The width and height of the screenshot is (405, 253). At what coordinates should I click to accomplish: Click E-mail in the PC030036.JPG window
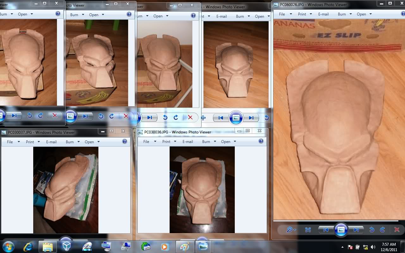point(188,141)
